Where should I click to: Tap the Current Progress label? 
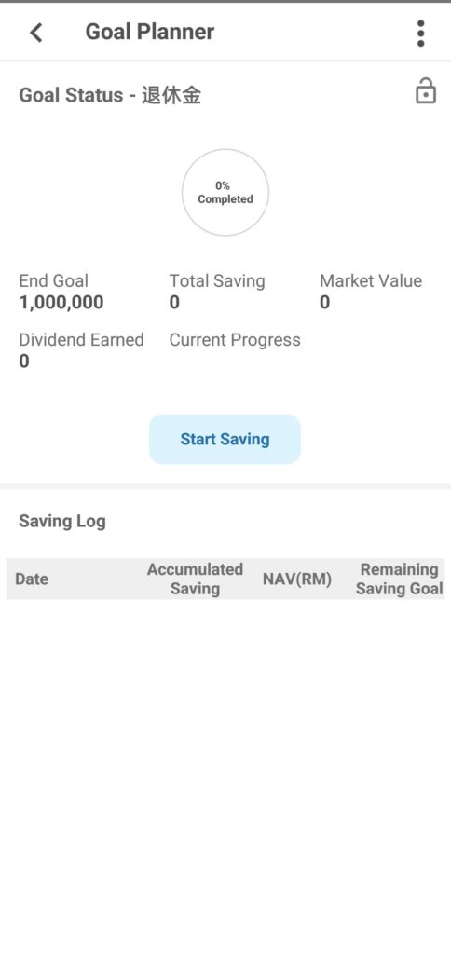(235, 340)
